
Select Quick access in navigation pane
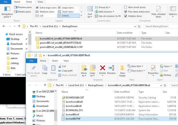(x=14, y=34)
